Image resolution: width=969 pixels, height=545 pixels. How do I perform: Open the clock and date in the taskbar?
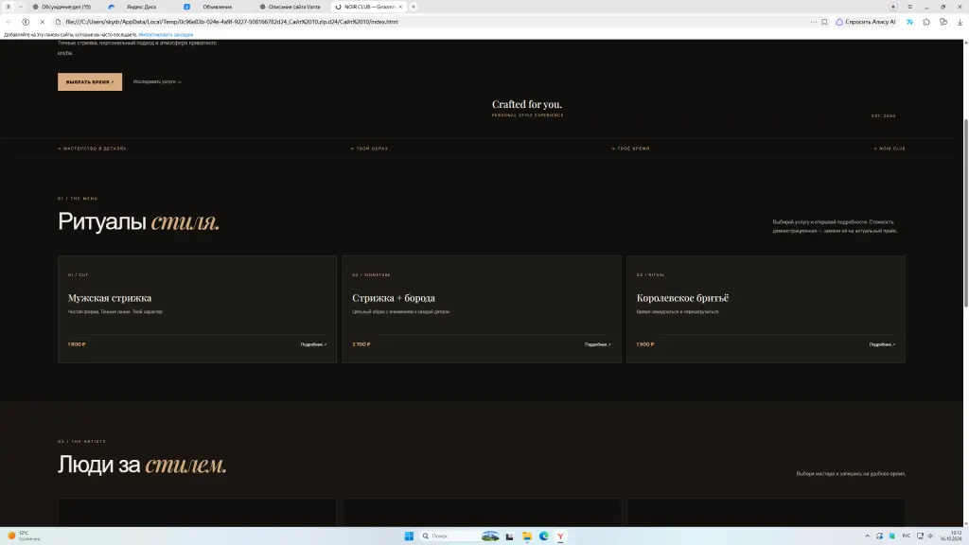pyautogui.click(x=952, y=536)
